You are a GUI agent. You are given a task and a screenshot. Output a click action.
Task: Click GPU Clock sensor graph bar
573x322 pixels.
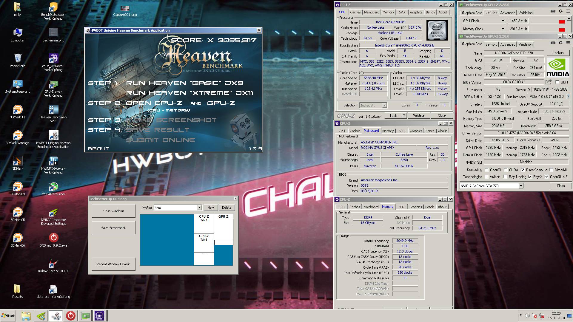point(547,21)
